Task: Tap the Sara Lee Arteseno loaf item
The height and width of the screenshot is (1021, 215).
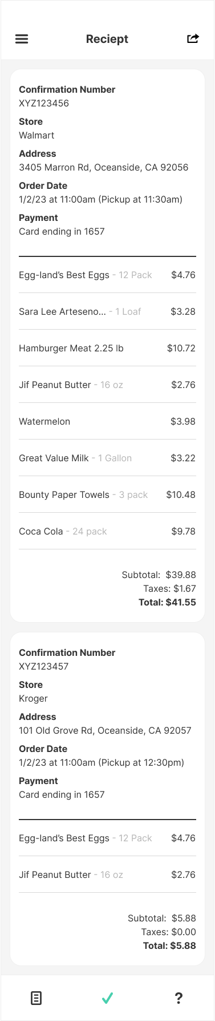Action: point(107,311)
